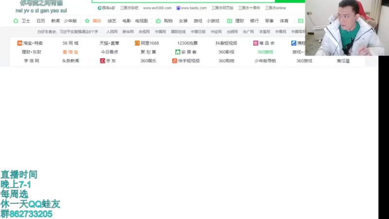This screenshot has height=219, width=389.
Task: Open the 360娱乐 site link
Action: pyautogui.click(x=148, y=61)
